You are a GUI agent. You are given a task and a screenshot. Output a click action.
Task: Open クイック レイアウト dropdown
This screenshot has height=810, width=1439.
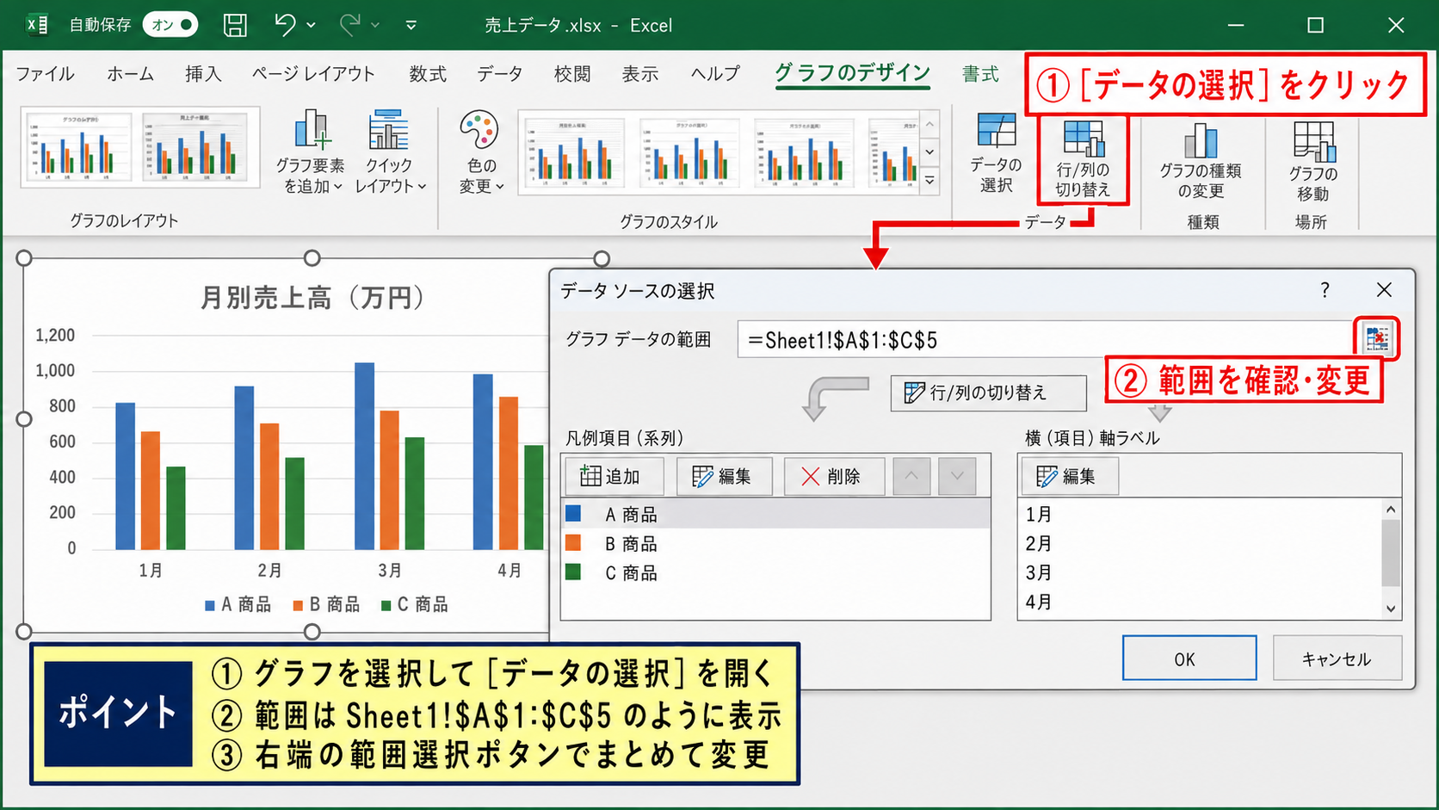[x=390, y=151]
